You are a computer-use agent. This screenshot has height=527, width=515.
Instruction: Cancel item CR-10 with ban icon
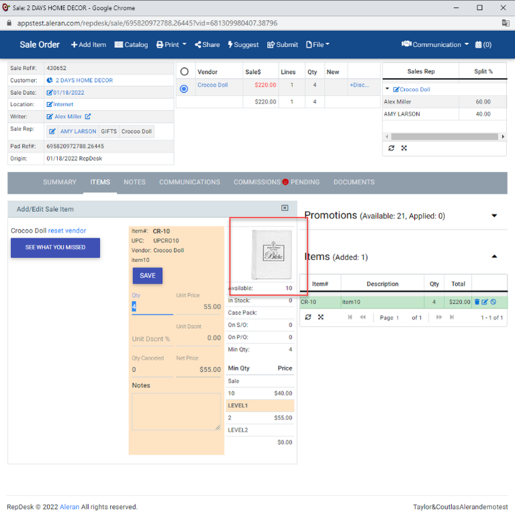(x=493, y=302)
